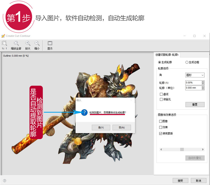Image resolution: width=210 pixels, height=185 pixels.
Task: Click the 接受 accept button
Action: (x=180, y=180)
